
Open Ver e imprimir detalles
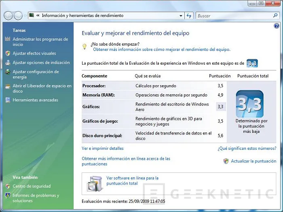click(103, 148)
